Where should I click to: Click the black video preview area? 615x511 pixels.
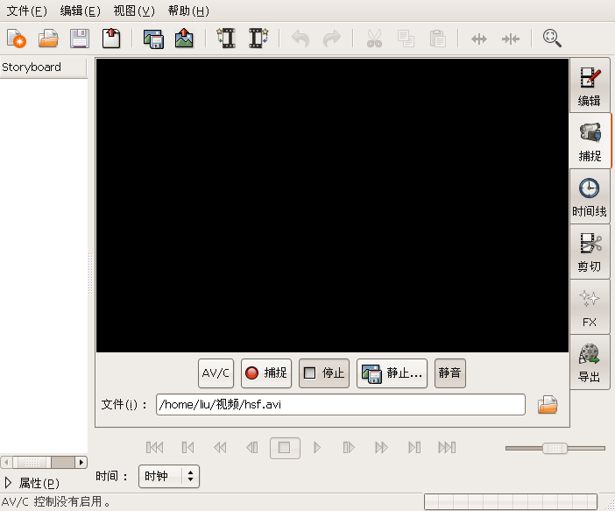[333, 205]
